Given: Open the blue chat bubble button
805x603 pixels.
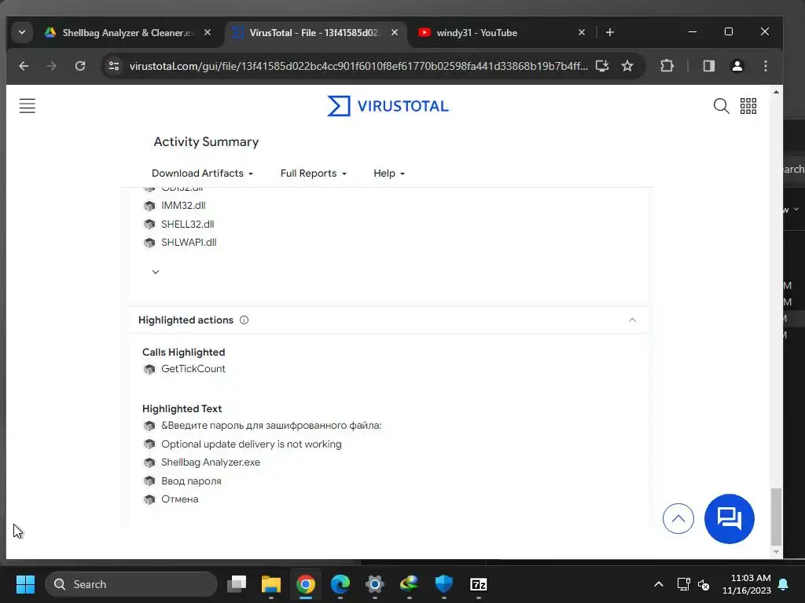Looking at the screenshot, I should [x=729, y=518].
